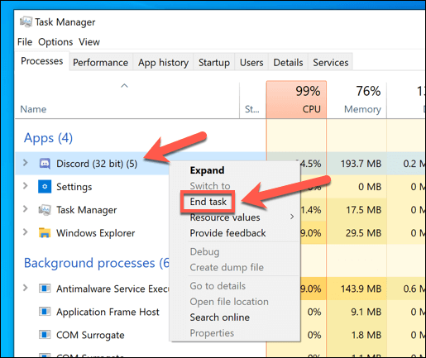Click the Settings gear app icon
The height and width of the screenshot is (358, 426).
[x=45, y=187]
